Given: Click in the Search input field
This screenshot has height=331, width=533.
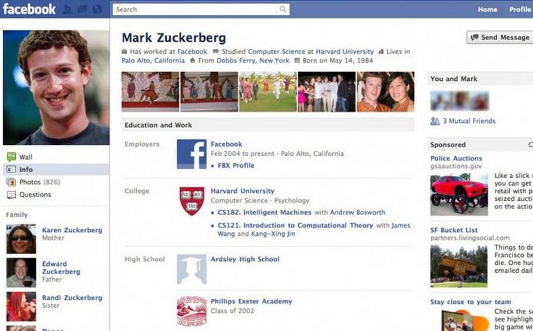Looking at the screenshot, I should coord(195,9).
